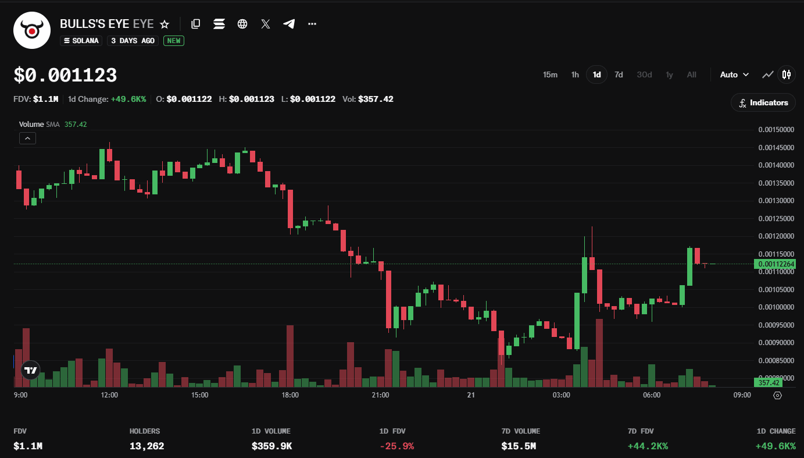
Task: Select the 1y timeframe
Action: coord(669,74)
